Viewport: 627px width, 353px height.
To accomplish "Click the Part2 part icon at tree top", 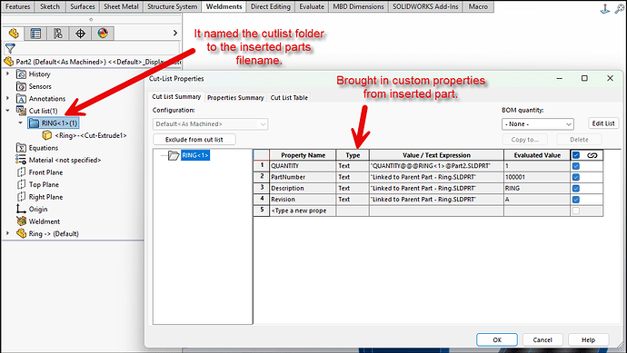I will pos(9,62).
